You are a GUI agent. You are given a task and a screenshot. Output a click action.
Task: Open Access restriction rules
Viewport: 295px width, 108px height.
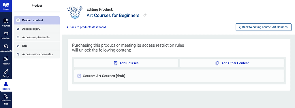(37, 54)
